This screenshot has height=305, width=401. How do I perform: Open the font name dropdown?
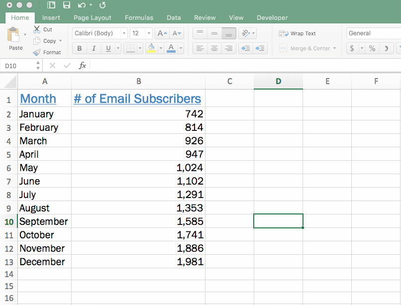pyautogui.click(x=124, y=33)
